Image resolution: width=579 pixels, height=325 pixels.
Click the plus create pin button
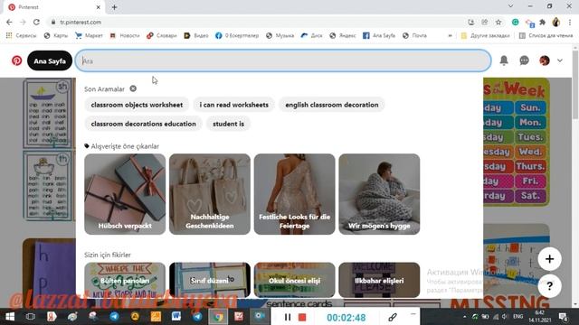[549, 259]
